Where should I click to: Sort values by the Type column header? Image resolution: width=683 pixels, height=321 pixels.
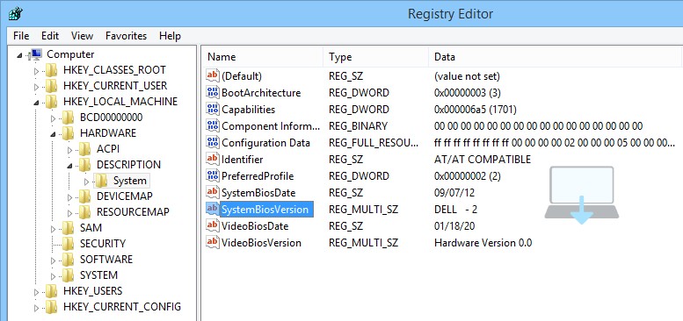(x=376, y=57)
